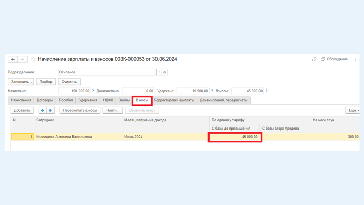This screenshot has height=205, width=364.
Task: Move row down with blue down arrow
Action: (x=50, y=110)
